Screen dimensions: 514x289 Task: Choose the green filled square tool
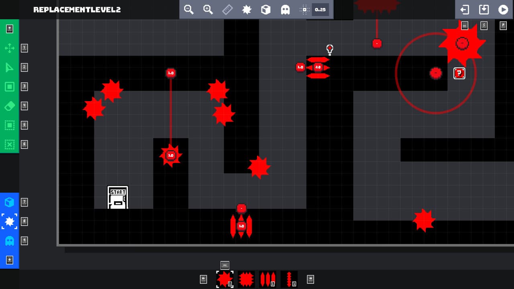pos(10,87)
